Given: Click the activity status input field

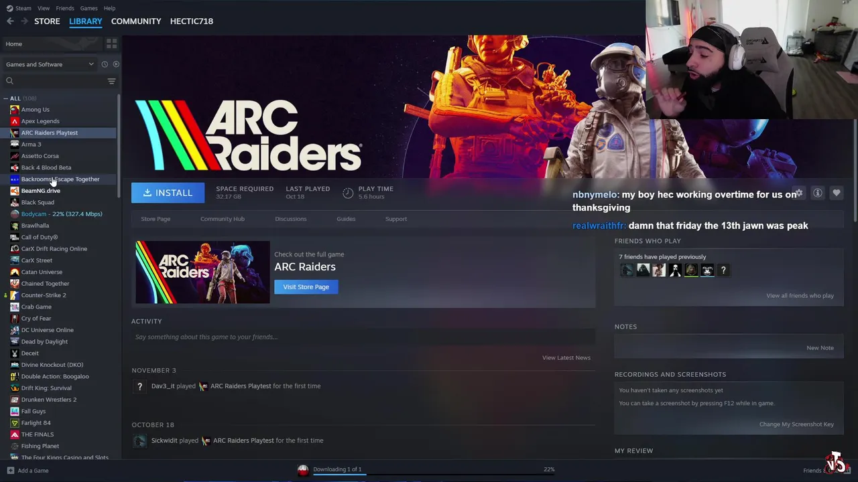Looking at the screenshot, I should [363, 337].
